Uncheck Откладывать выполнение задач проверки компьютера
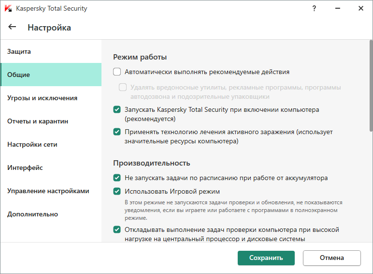373x274 pixels. pos(117,229)
